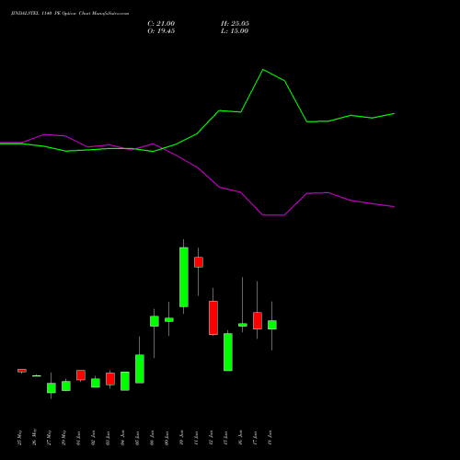Select the red candle above 01 Jun
Screen dimensions: 460x460
coord(81,375)
